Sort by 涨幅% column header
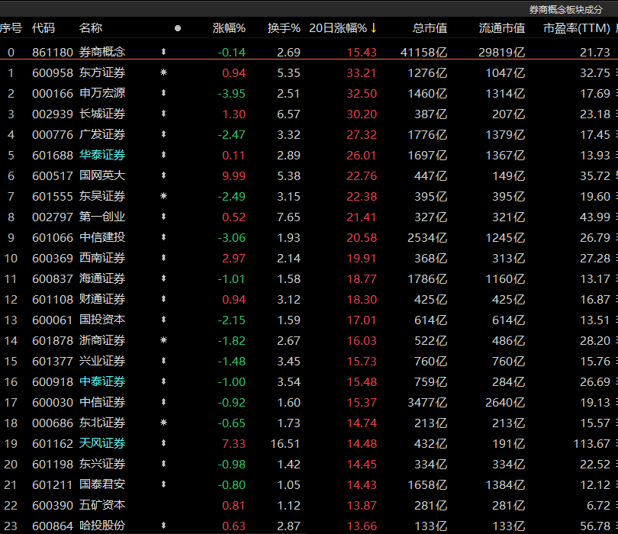The image size is (618, 534). coord(229,28)
